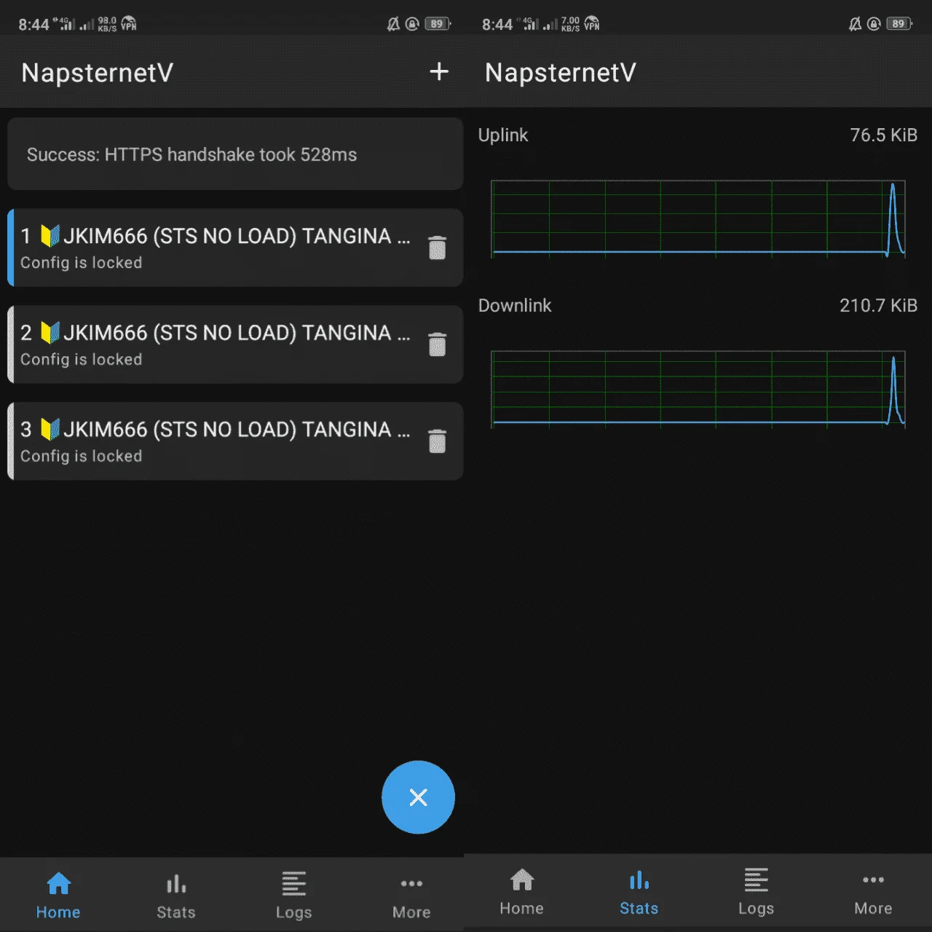Tap the badge icon on config 2

(x=50, y=333)
